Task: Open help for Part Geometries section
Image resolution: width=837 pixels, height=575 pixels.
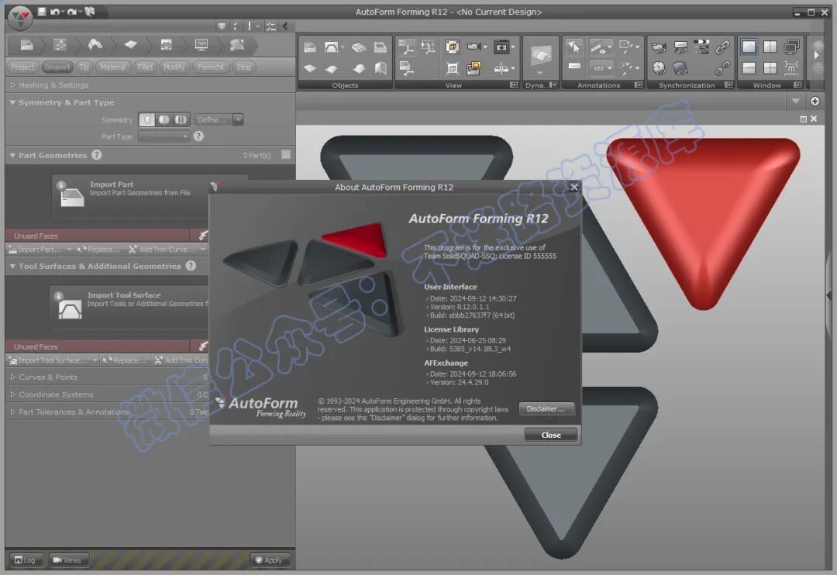Action: pos(97,155)
